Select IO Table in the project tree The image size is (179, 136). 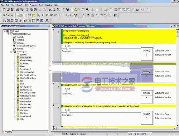click(20, 40)
